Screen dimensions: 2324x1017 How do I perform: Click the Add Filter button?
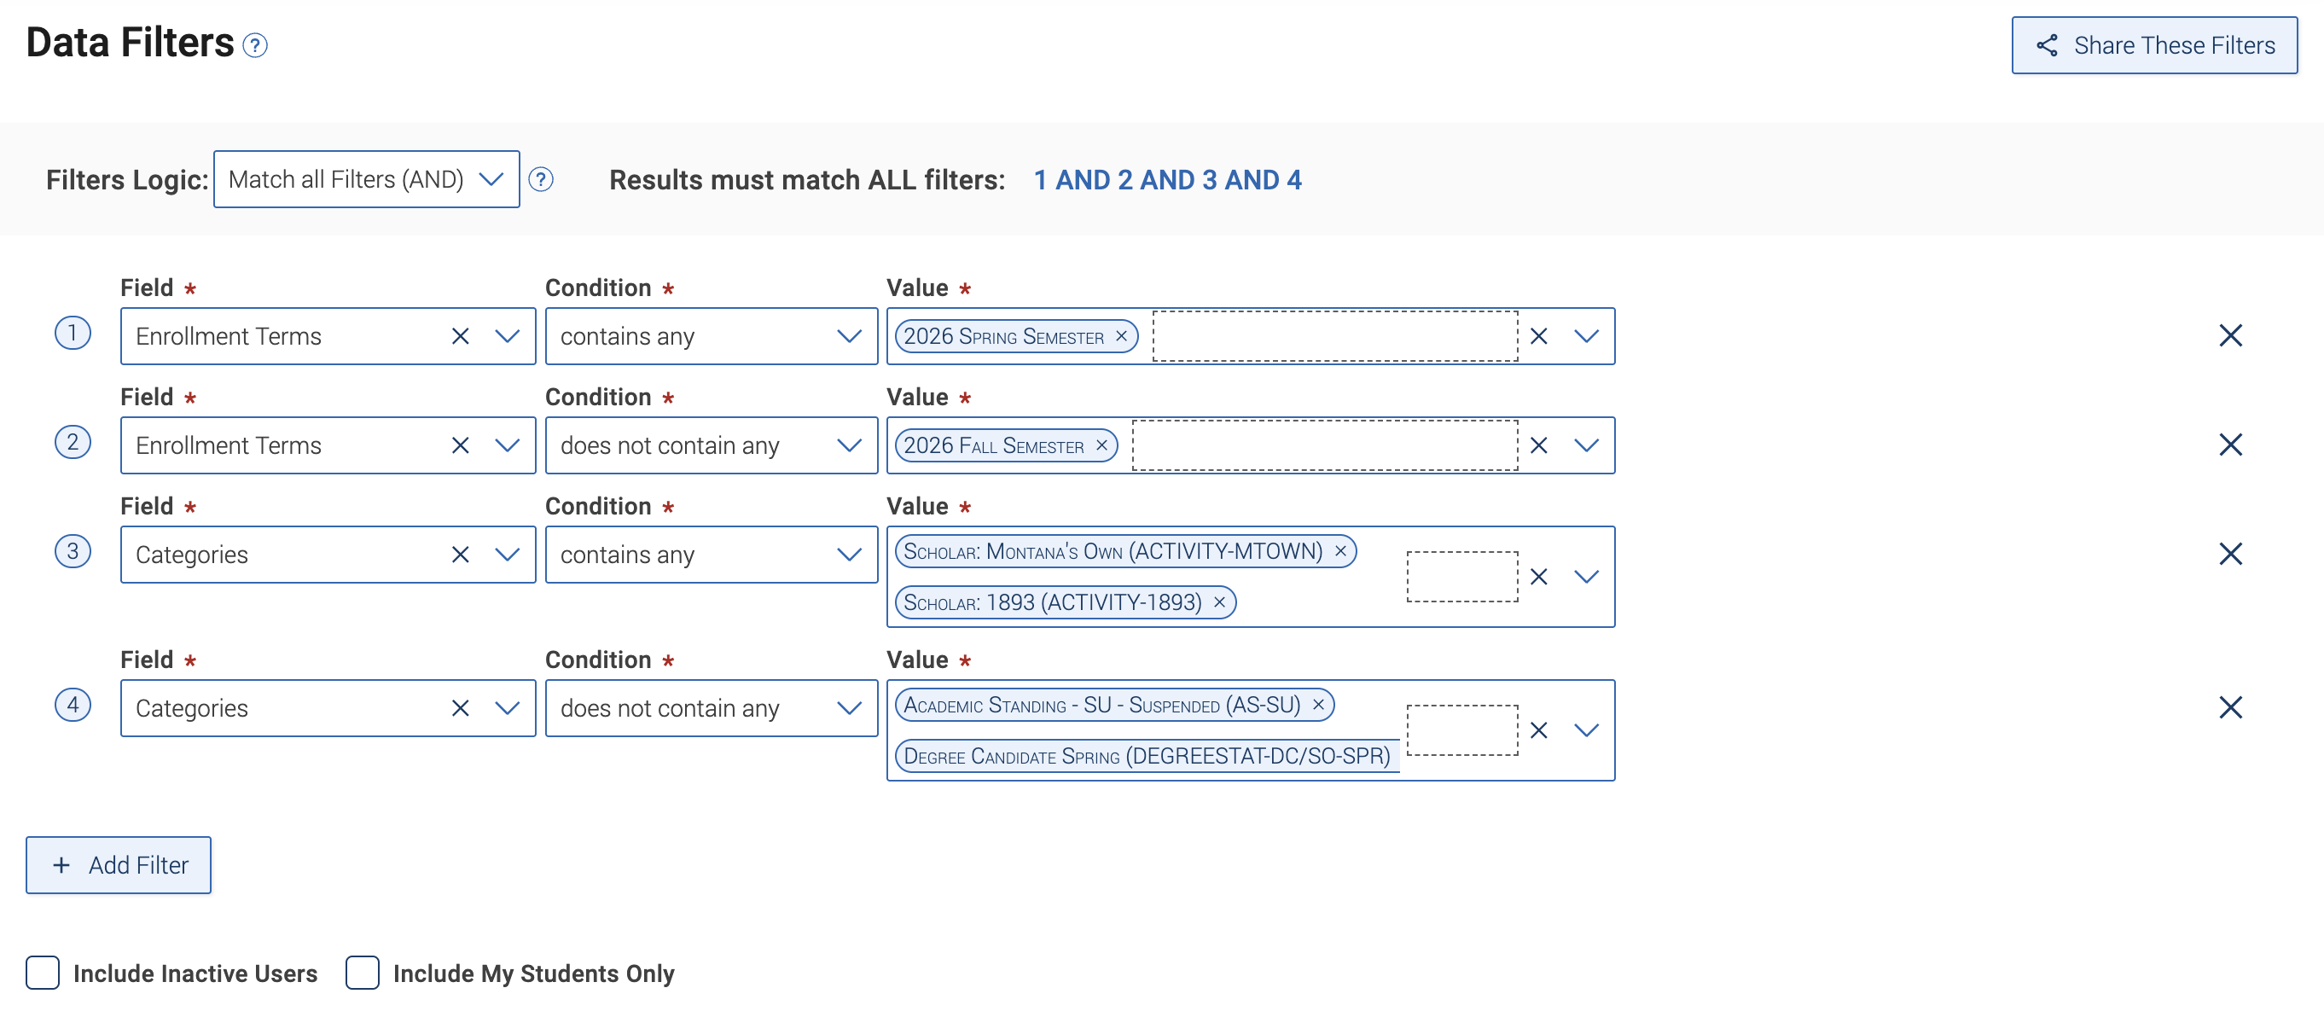point(119,865)
